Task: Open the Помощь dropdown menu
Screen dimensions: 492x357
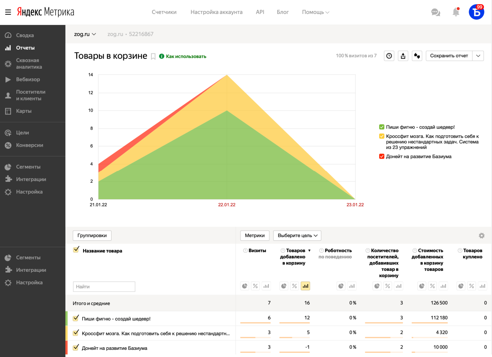Action: [x=316, y=12]
